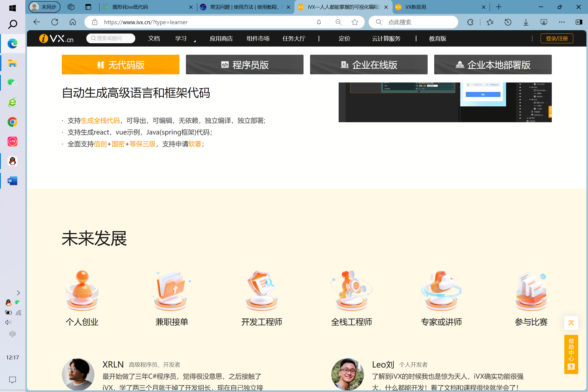Open the downloads panel
Image resolution: width=588 pixels, height=392 pixels.
[x=526, y=22]
